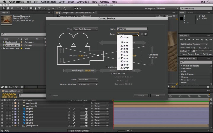This screenshot has height=133, width=213.
Task: Select the Brush tool
Action: click(45, 8)
